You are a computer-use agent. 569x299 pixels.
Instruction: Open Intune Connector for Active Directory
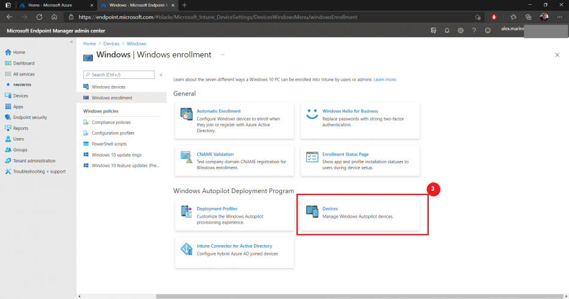pyautogui.click(x=234, y=252)
